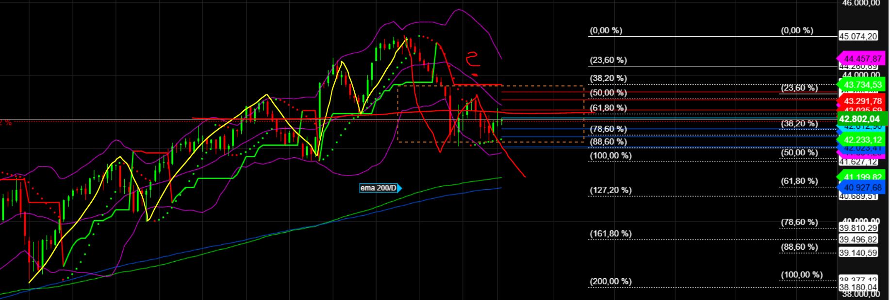Select the 41.627,12 price label
890x300 pixels.
[x=858, y=162]
